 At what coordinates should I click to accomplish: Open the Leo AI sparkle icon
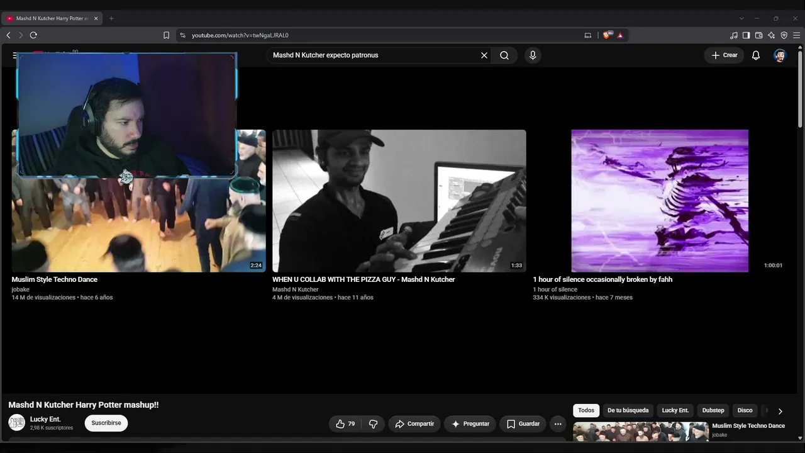[x=771, y=35]
